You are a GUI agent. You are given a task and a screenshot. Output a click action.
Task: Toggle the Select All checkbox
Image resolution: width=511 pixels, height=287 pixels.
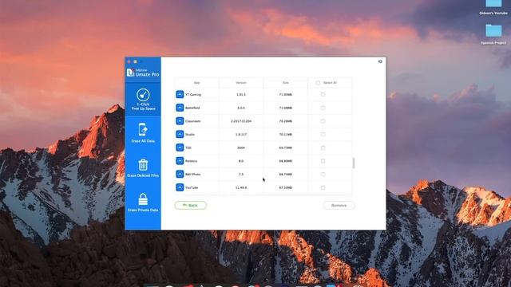pyautogui.click(x=318, y=83)
